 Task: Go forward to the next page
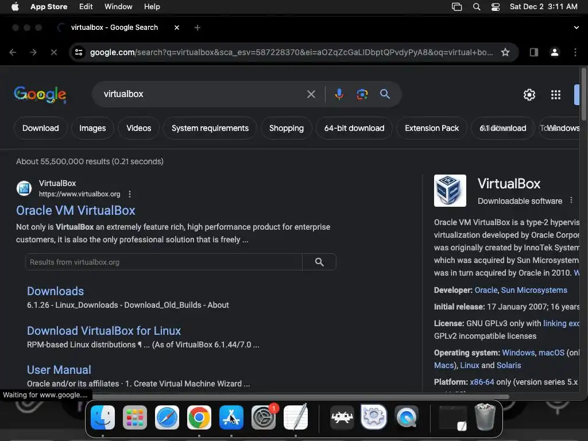(33, 52)
